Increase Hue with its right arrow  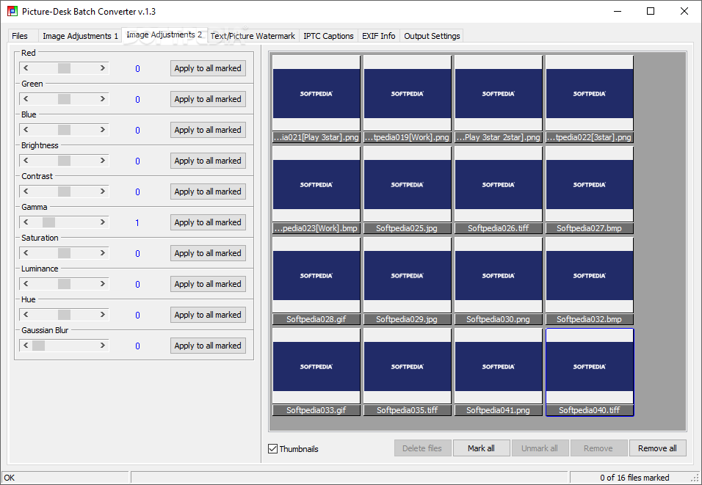(x=103, y=315)
